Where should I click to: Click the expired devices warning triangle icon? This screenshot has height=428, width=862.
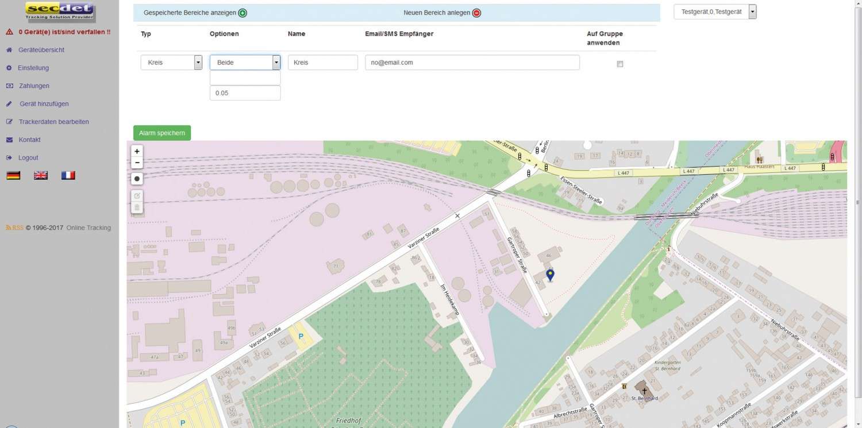coord(9,32)
